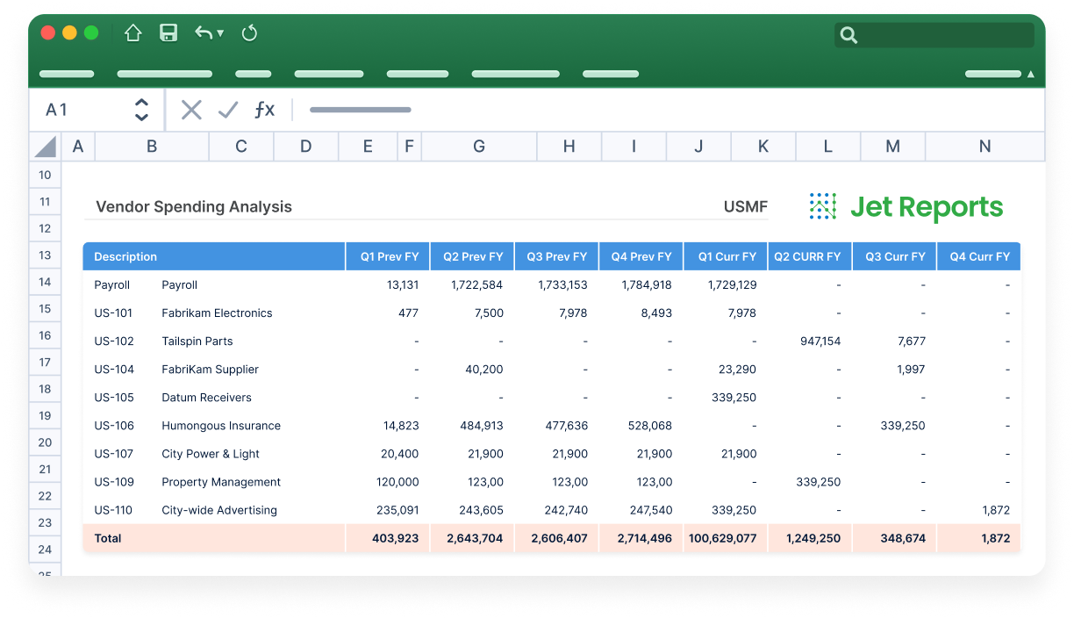Screen dimensions: 1074x618
Task: Select column G header
Action: [479, 147]
